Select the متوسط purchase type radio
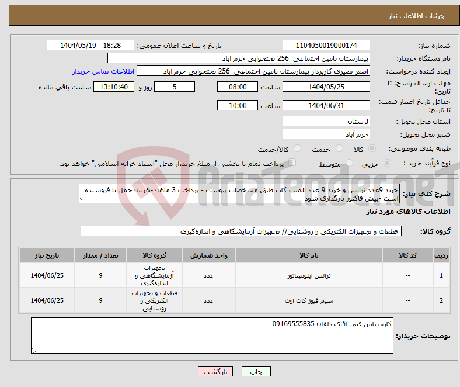The height and width of the screenshot is (387, 460). [x=349, y=163]
